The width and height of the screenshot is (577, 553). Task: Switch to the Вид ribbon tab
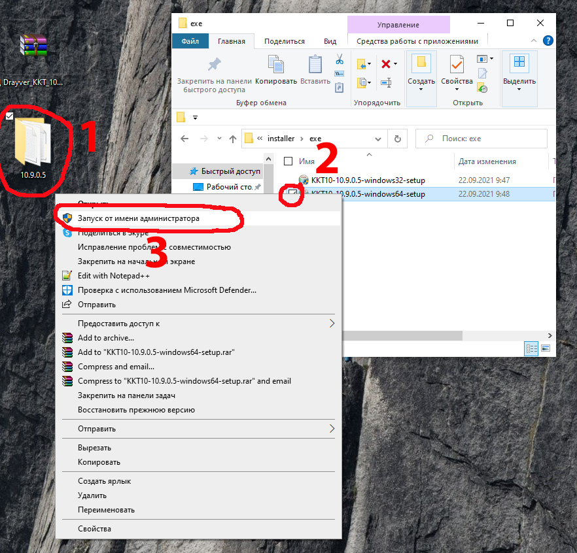tap(330, 41)
